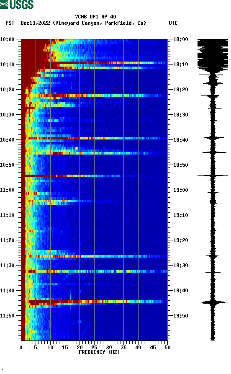Image resolution: width=231 pixels, height=374 pixels.
Task: Click the spectrogram event band near 10:22
Action: (x=94, y=95)
